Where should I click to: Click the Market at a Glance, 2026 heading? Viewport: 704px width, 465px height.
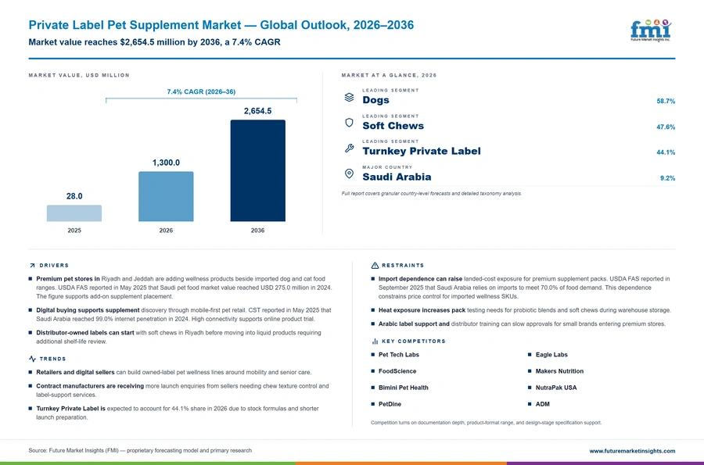tap(389, 75)
